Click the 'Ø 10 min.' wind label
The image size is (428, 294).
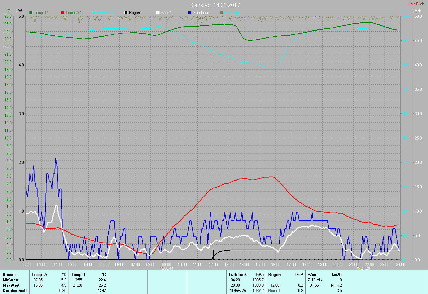pyautogui.click(x=315, y=280)
